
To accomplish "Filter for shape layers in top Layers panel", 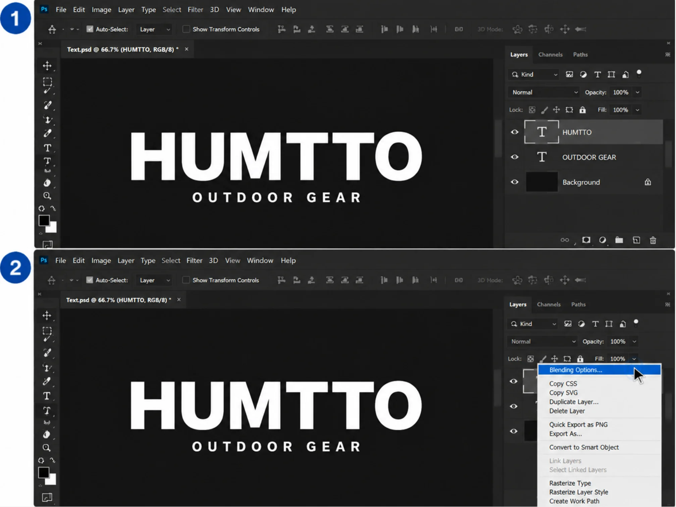I will 611,74.
